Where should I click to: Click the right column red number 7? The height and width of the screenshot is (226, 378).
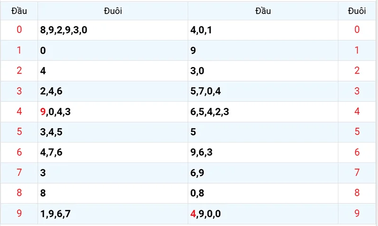click(x=357, y=172)
